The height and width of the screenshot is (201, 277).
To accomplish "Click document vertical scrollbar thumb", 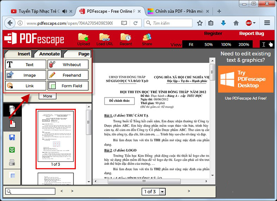I will (212, 72).
